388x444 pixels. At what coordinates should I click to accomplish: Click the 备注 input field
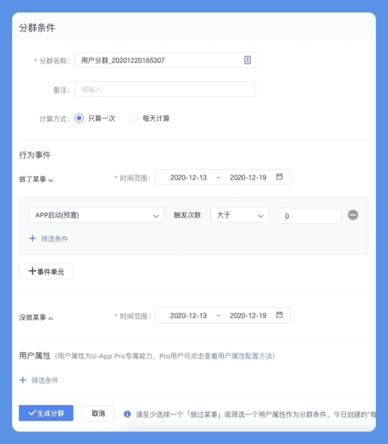[x=165, y=89]
